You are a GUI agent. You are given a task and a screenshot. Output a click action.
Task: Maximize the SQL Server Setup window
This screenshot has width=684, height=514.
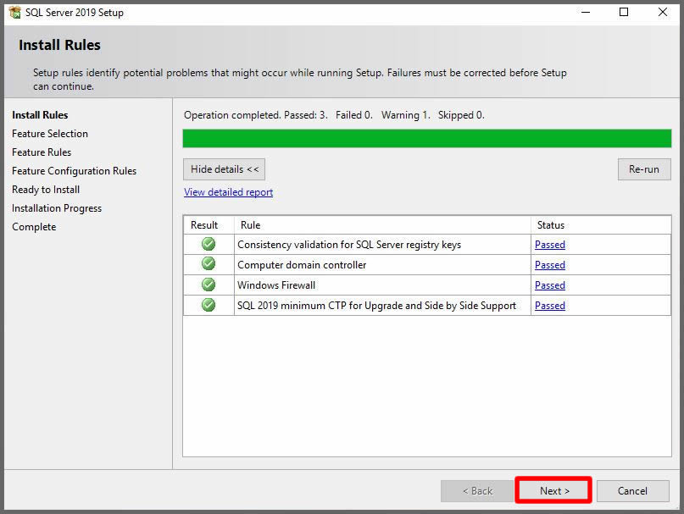[x=624, y=13]
